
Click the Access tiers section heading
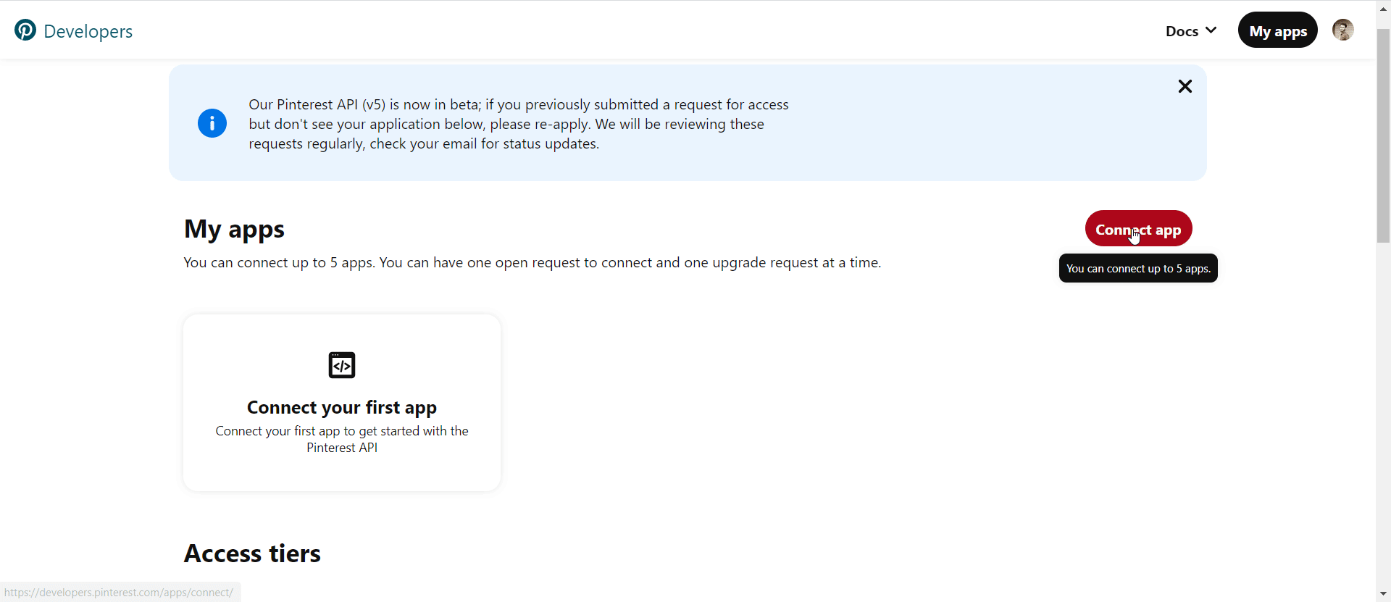pyautogui.click(x=252, y=553)
